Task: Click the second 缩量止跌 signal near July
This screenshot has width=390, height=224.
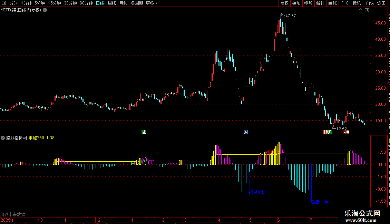Action: point(320,202)
